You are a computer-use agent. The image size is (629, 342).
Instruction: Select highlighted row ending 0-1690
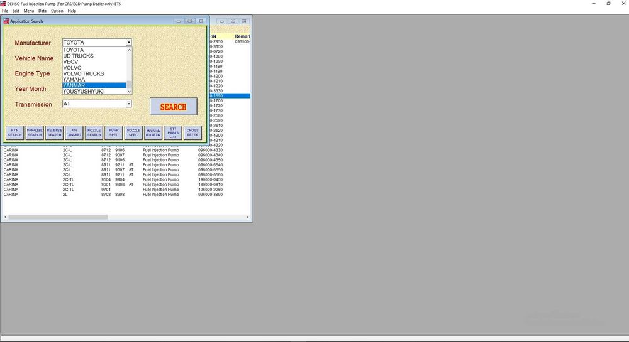(x=230, y=96)
